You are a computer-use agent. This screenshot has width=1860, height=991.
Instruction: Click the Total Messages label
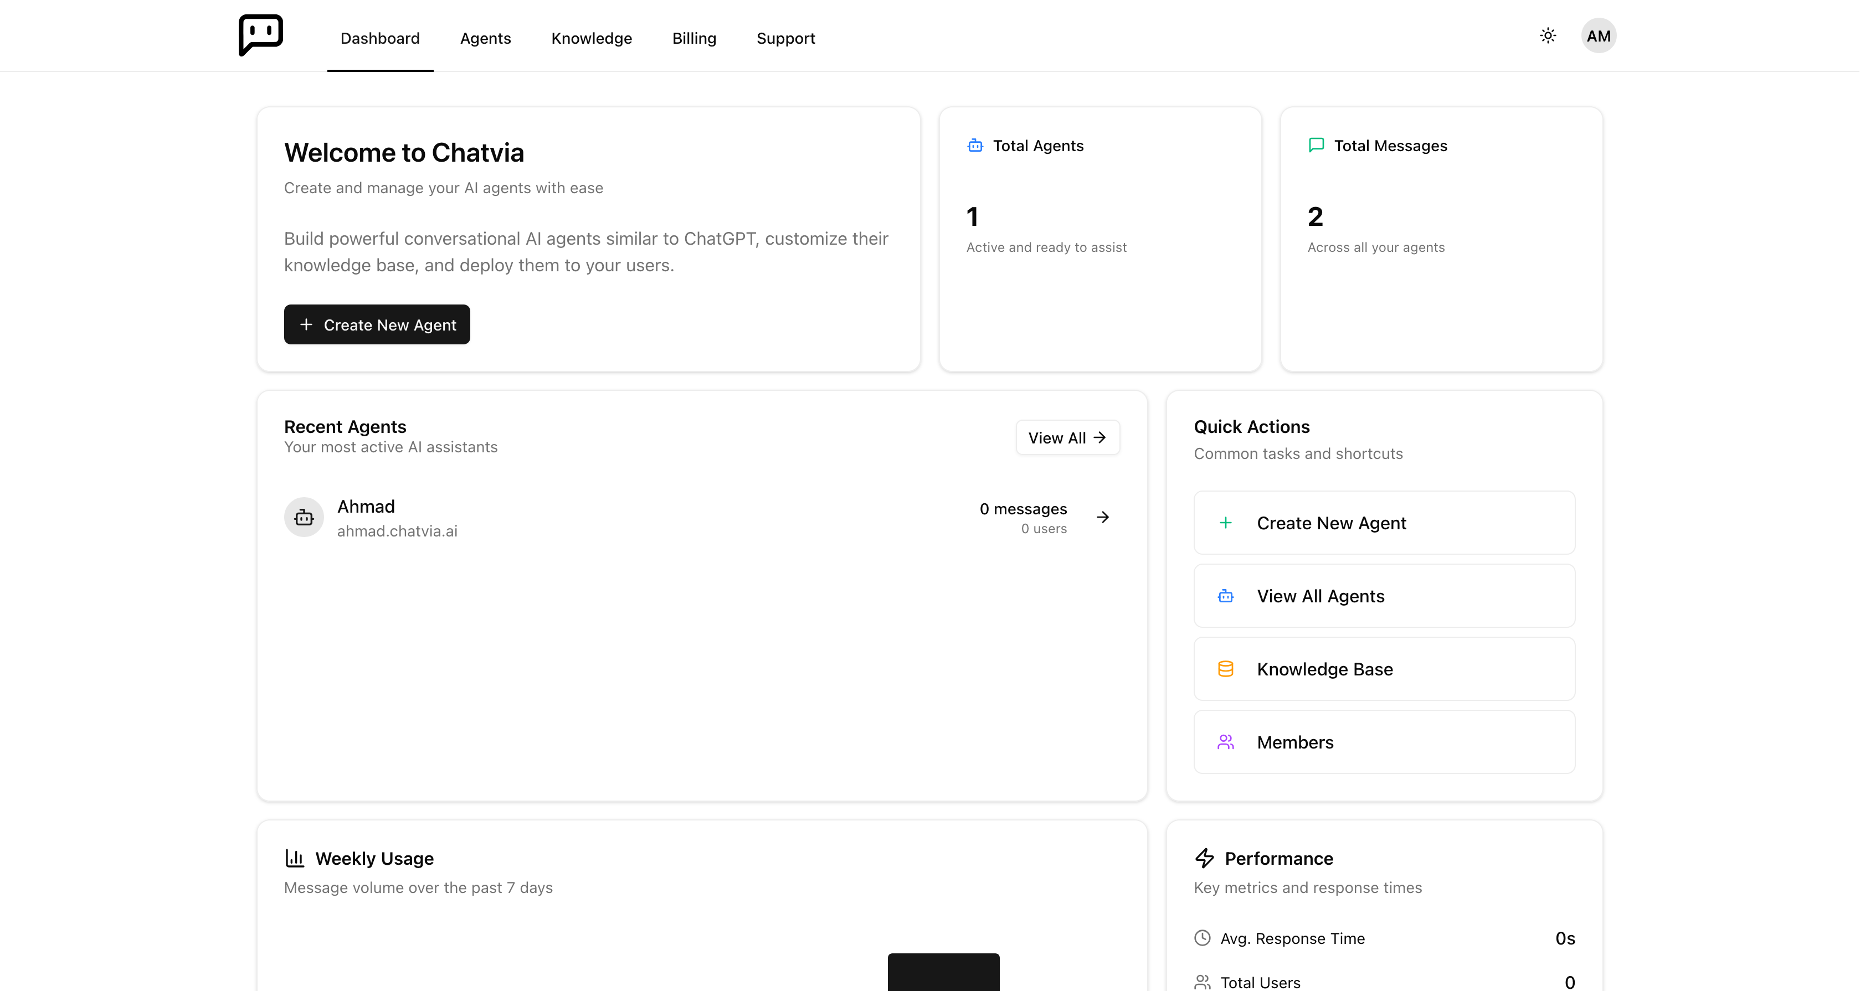tap(1391, 146)
